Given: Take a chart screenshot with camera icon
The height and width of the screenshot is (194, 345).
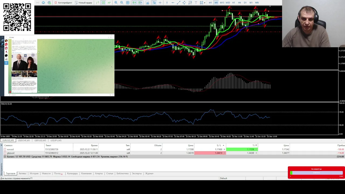Looking at the screenshot, I should (x=147, y=2).
